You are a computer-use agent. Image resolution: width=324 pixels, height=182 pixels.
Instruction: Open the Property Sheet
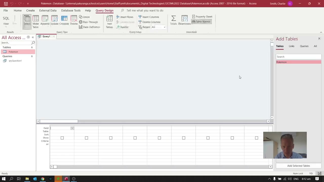202,17
